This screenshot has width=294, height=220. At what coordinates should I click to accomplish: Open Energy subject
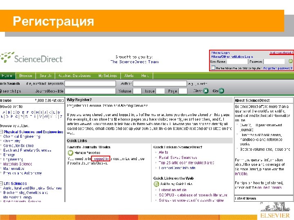pyautogui.click(x=9, y=155)
